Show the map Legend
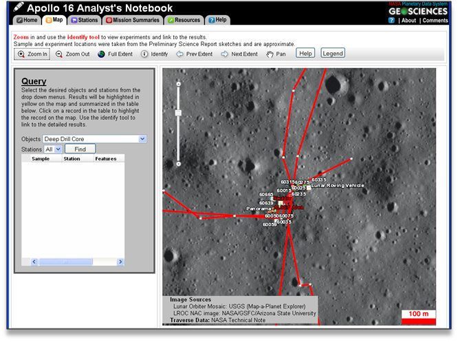Image resolution: width=458 pixels, height=342 pixels. (x=333, y=53)
